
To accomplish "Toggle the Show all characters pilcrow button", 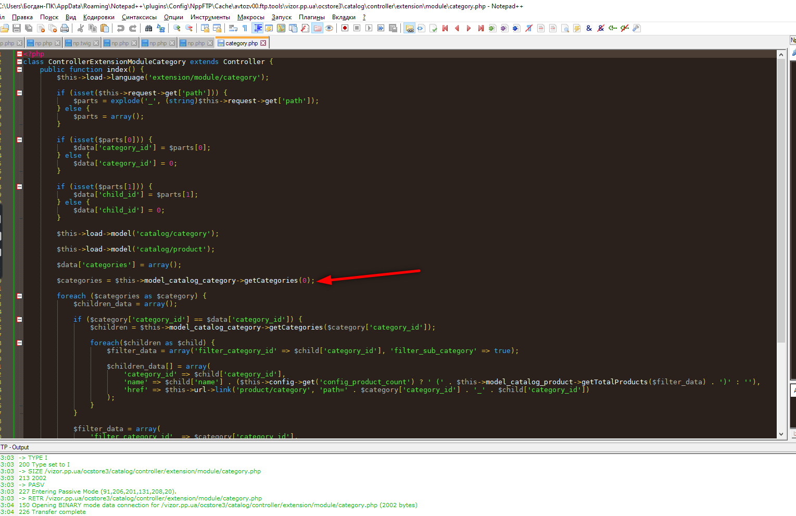I will click(x=245, y=28).
